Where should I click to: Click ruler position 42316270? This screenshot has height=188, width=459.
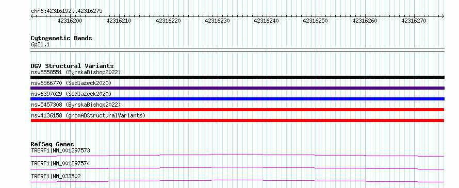pyautogui.click(x=414, y=21)
